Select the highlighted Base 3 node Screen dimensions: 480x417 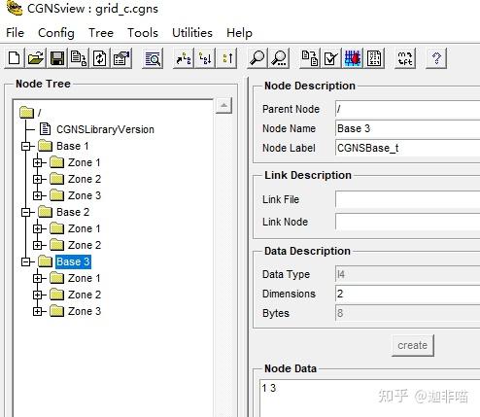pos(73,261)
